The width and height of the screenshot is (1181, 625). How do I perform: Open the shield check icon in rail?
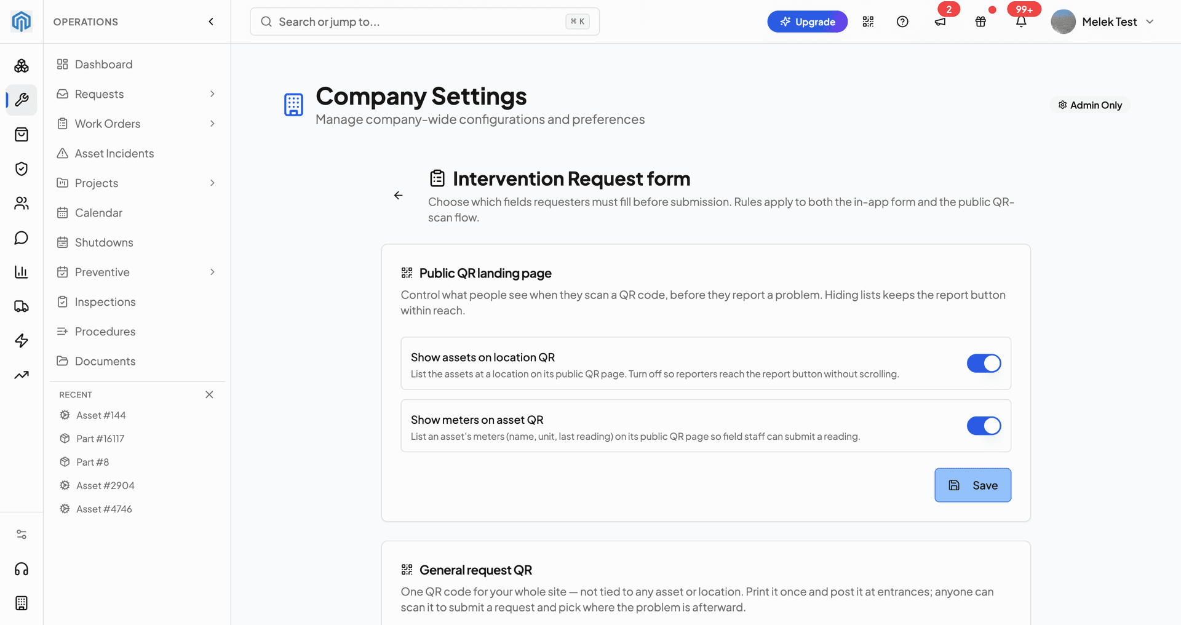pos(22,169)
